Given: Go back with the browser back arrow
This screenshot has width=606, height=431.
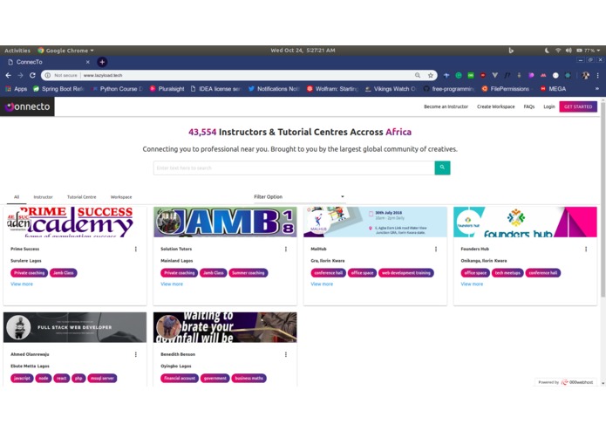Looking at the screenshot, I should 9,75.
